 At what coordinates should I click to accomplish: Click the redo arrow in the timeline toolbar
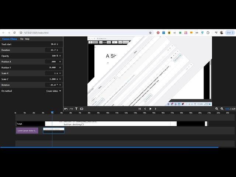coord(71,109)
